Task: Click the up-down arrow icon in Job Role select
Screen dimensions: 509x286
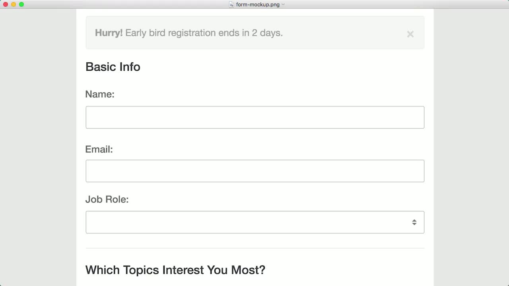Action: [x=414, y=222]
